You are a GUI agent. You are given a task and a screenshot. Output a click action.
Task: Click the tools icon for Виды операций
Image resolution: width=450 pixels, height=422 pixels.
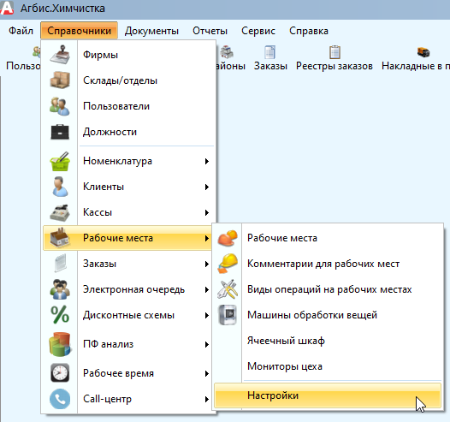tap(228, 289)
